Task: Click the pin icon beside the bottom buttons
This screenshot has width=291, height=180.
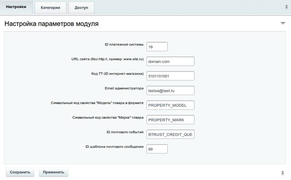Action: click(282, 173)
